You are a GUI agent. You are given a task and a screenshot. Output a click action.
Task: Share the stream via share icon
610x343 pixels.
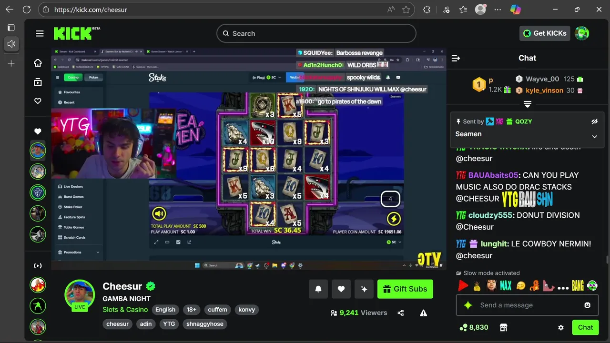coord(400,313)
